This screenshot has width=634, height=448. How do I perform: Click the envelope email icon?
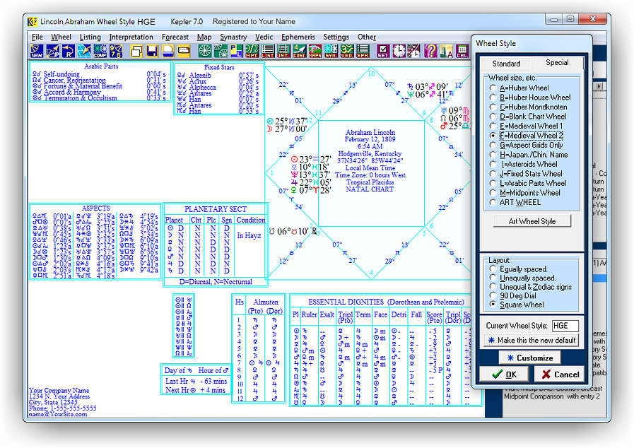(x=184, y=51)
